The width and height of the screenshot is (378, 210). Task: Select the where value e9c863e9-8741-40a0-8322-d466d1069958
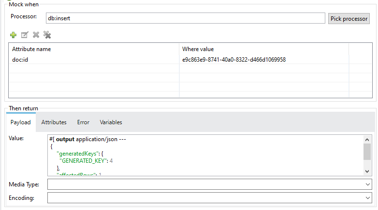pos(234,60)
